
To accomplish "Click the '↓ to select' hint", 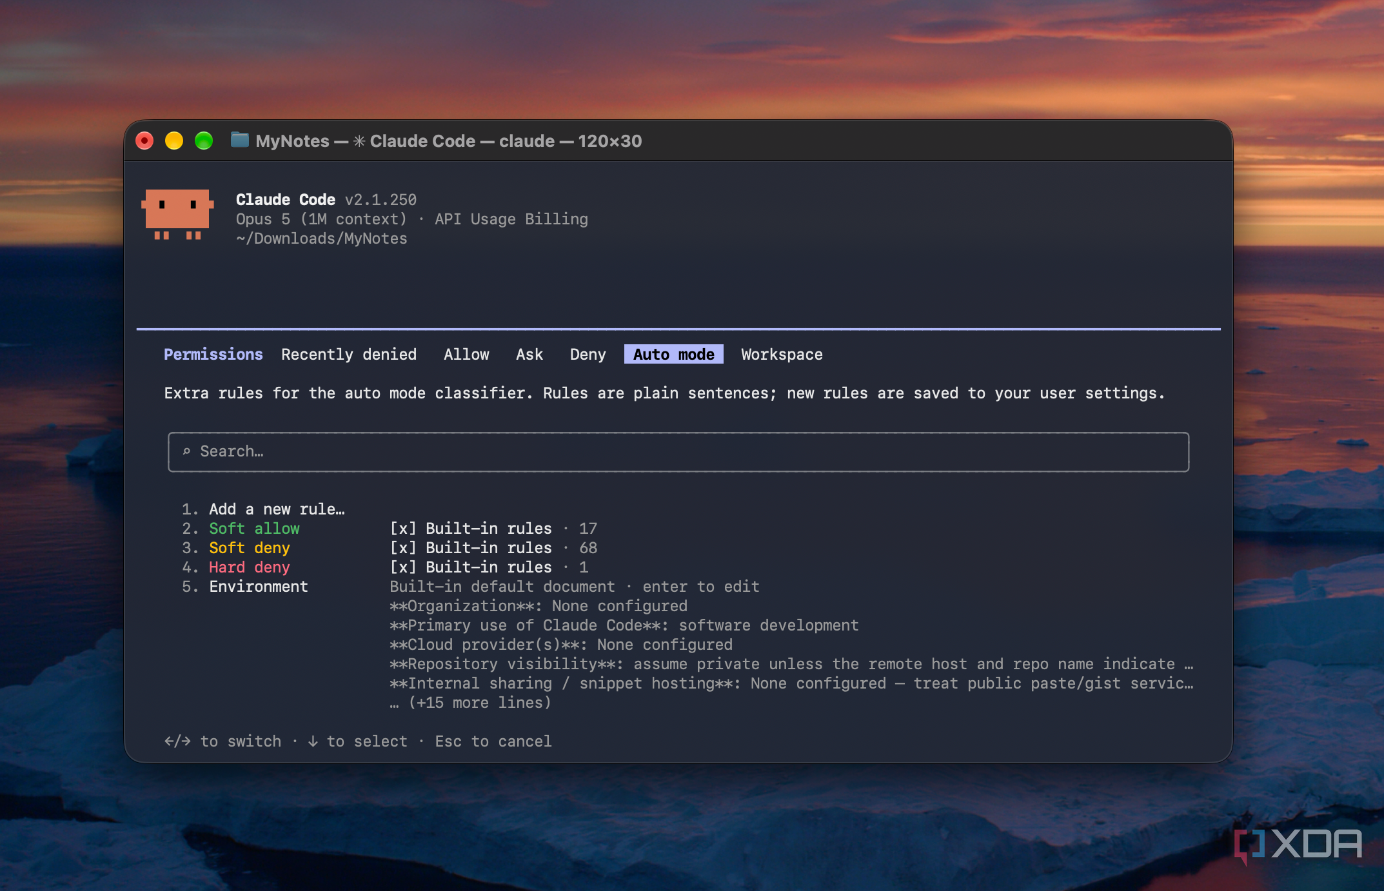I will (357, 741).
